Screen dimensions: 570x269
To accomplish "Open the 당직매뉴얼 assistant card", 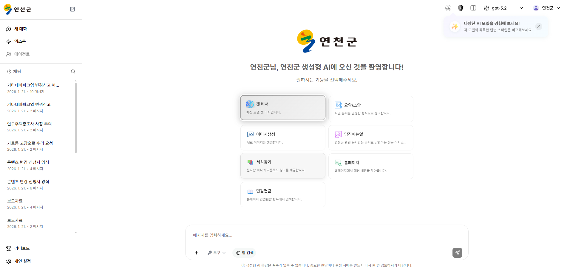I will [x=371, y=138].
